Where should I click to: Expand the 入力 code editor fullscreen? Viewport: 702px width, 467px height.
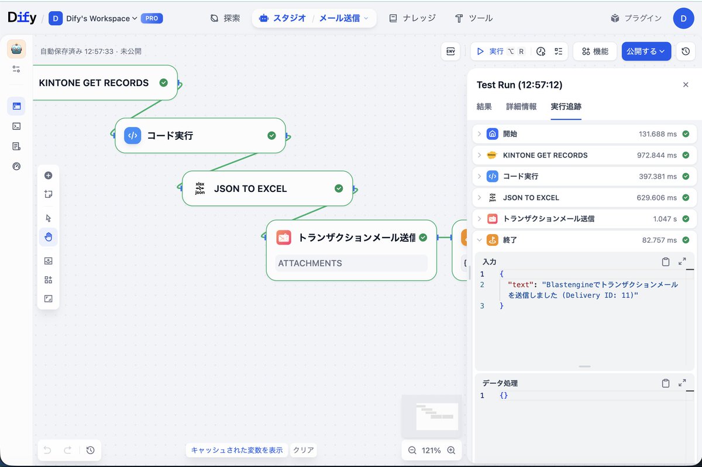[682, 262]
